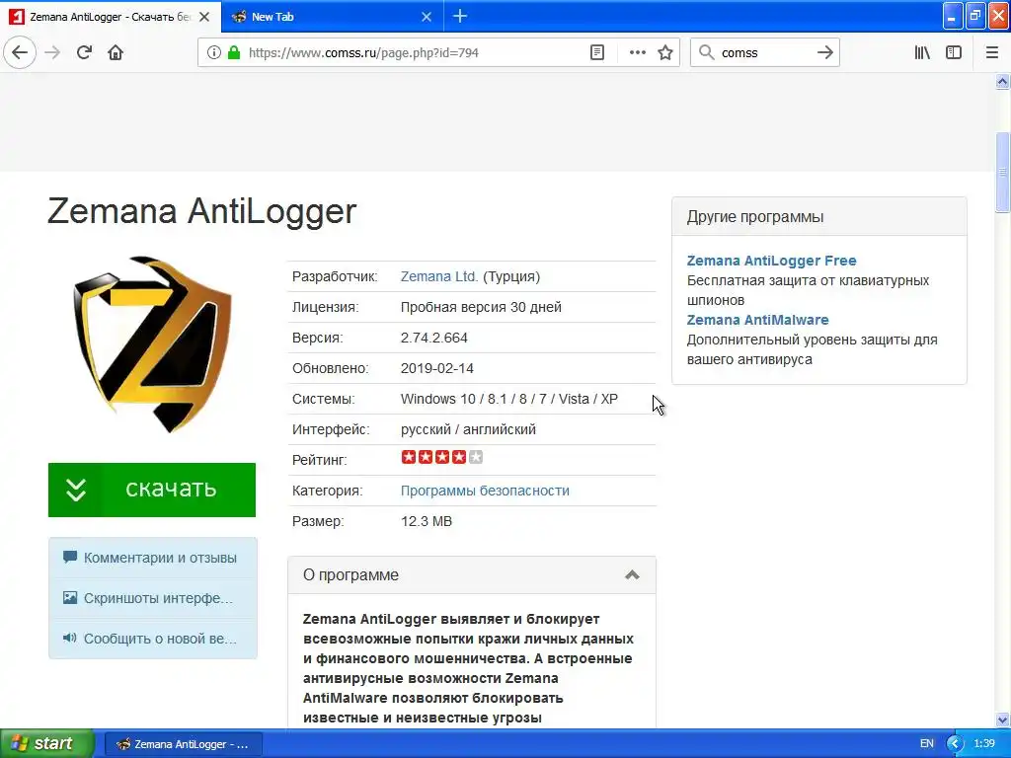The image size is (1011, 758).
Task: Click the comments speech bubble icon
Action: coord(70,557)
